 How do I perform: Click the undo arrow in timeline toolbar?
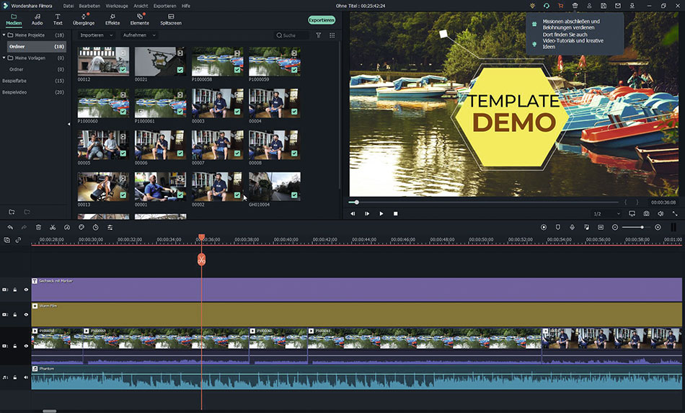(10, 228)
